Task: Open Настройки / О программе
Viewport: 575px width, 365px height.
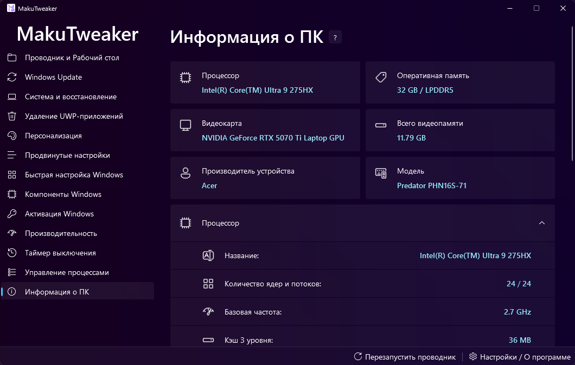Action: (x=517, y=357)
